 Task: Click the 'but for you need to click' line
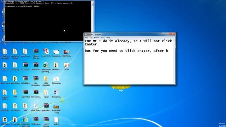click(x=126, y=51)
